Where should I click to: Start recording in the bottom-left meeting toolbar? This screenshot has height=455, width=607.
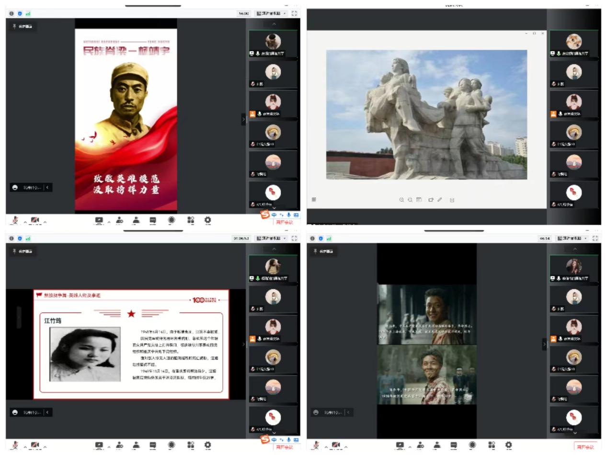click(x=172, y=445)
